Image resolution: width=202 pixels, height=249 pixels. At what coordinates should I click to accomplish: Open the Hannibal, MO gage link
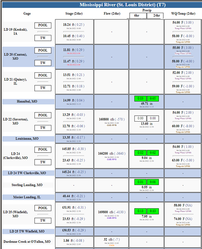point(27,101)
